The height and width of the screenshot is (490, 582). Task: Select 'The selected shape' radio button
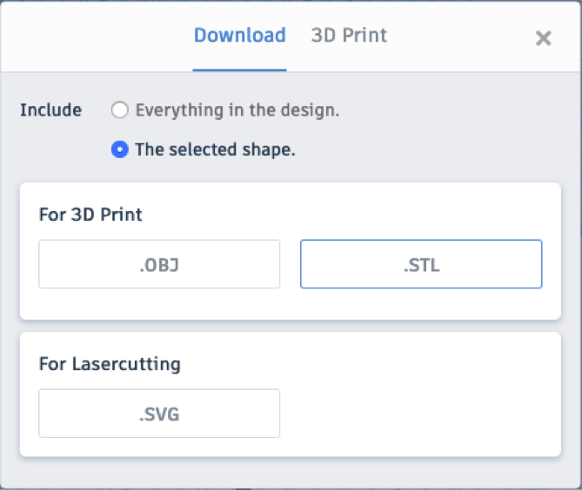click(x=120, y=149)
